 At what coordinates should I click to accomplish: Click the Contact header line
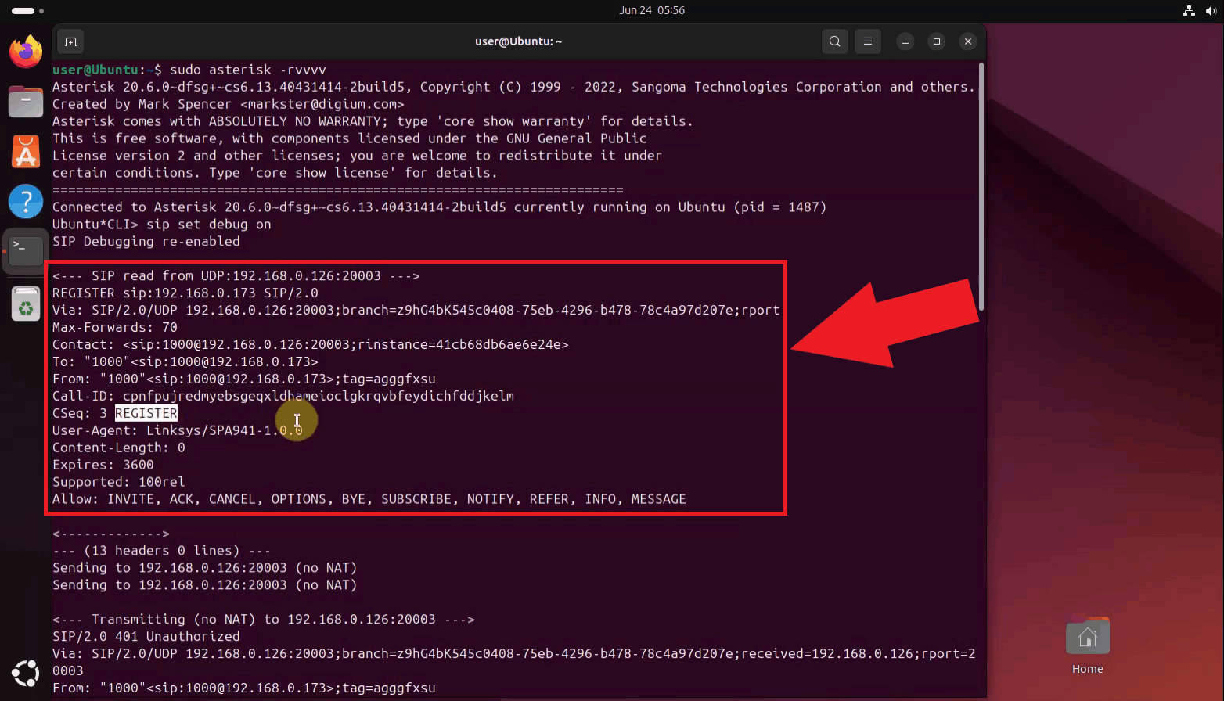[311, 345]
